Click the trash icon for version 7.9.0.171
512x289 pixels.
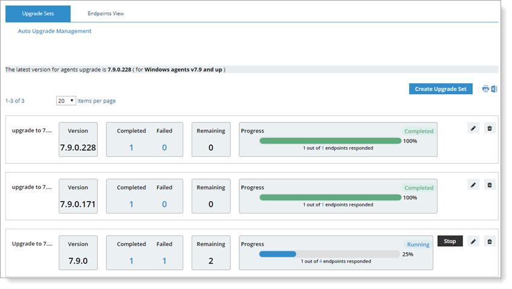tap(490, 185)
